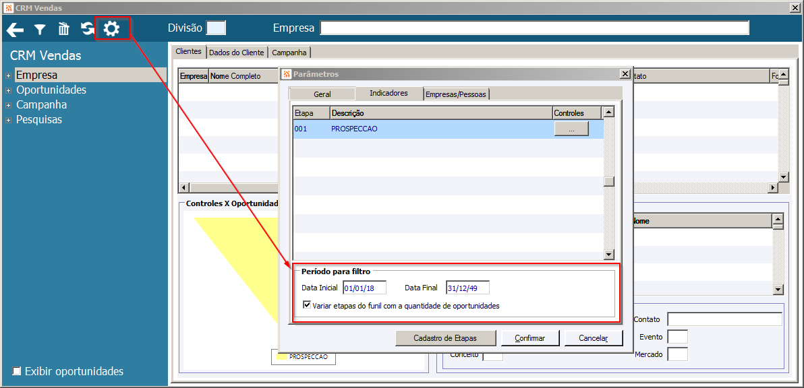Click the etapas list scrollbar thumb

click(x=608, y=182)
